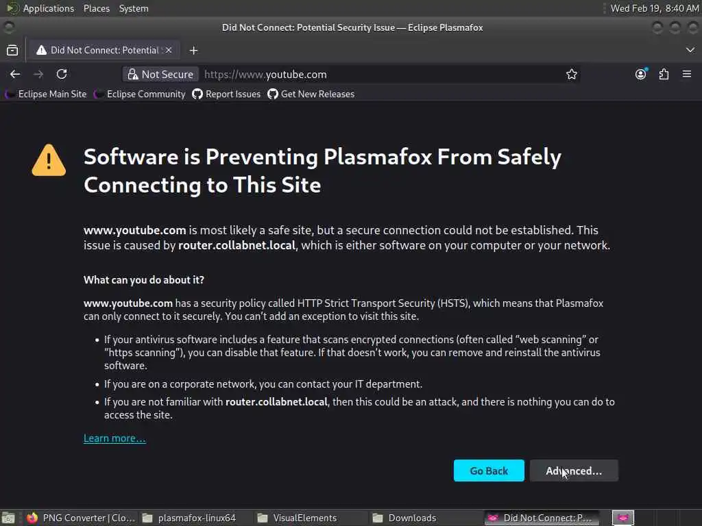
Task: Click the bold 'www.youtube.com' in first paragraph
Action: 135,230
